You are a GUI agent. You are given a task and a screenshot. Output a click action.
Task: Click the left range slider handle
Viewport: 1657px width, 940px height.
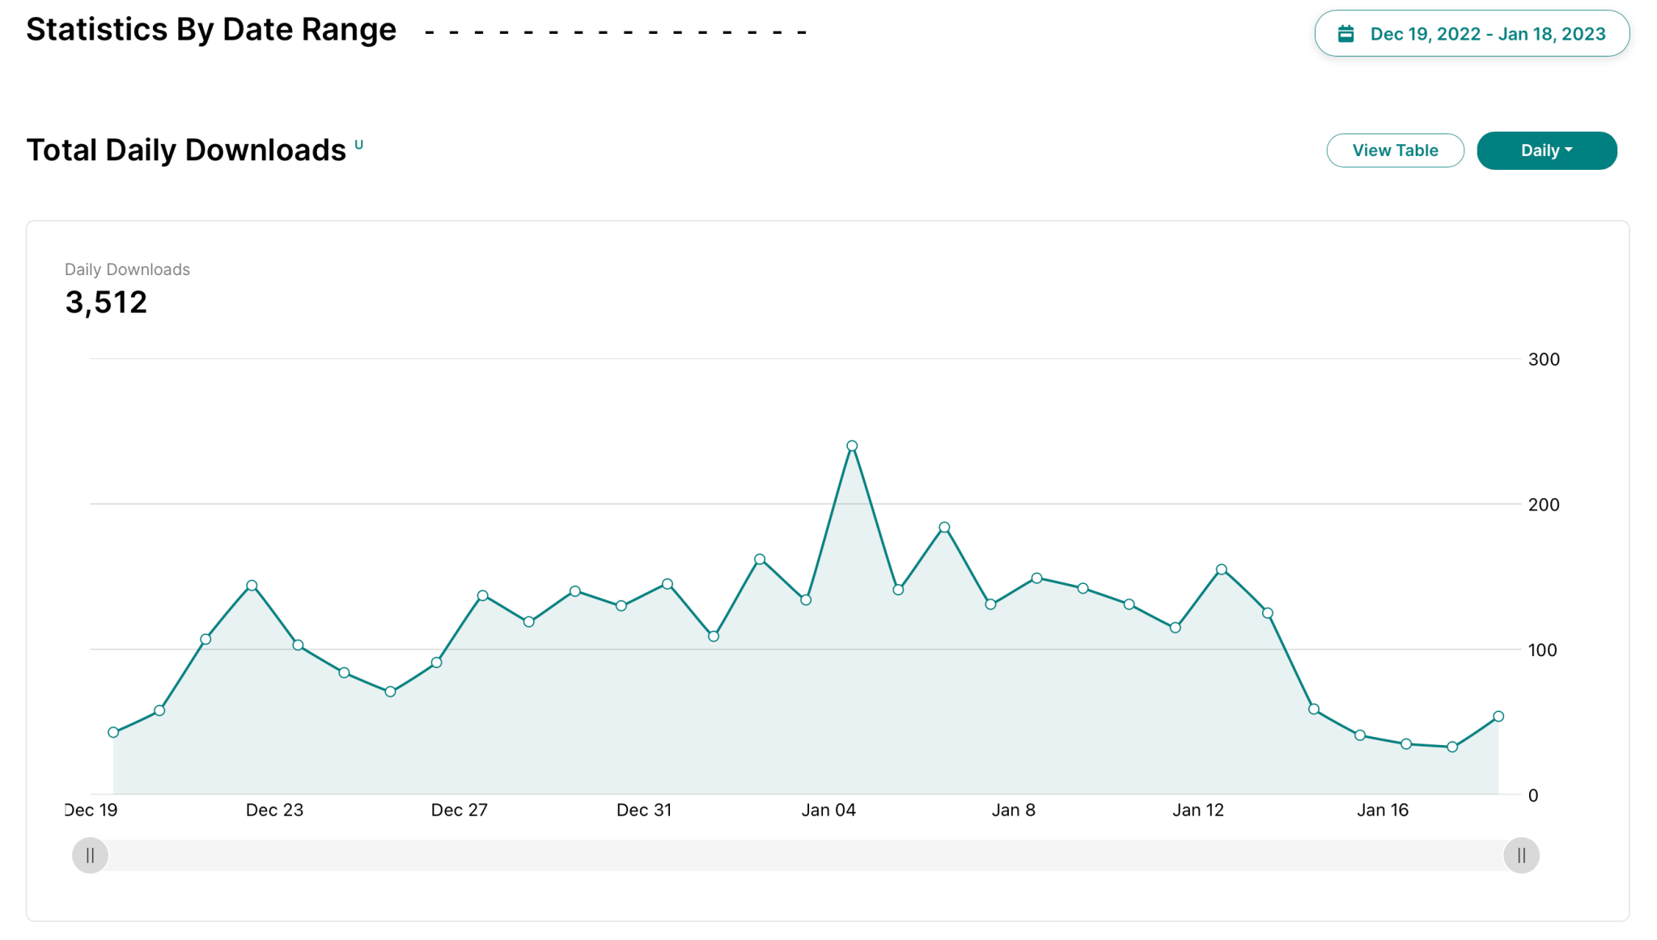pos(90,855)
